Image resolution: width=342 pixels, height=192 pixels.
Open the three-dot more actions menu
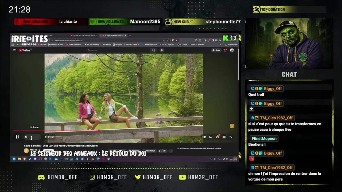(170, 151)
